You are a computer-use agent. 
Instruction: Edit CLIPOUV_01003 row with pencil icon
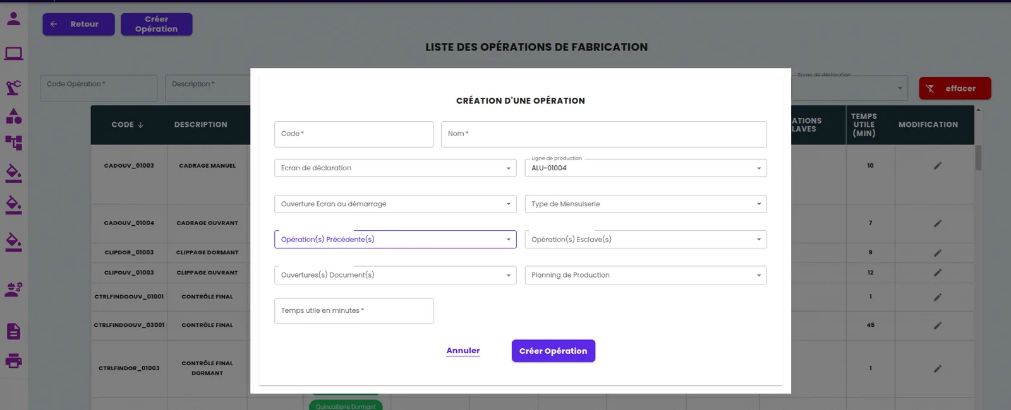coord(938,272)
